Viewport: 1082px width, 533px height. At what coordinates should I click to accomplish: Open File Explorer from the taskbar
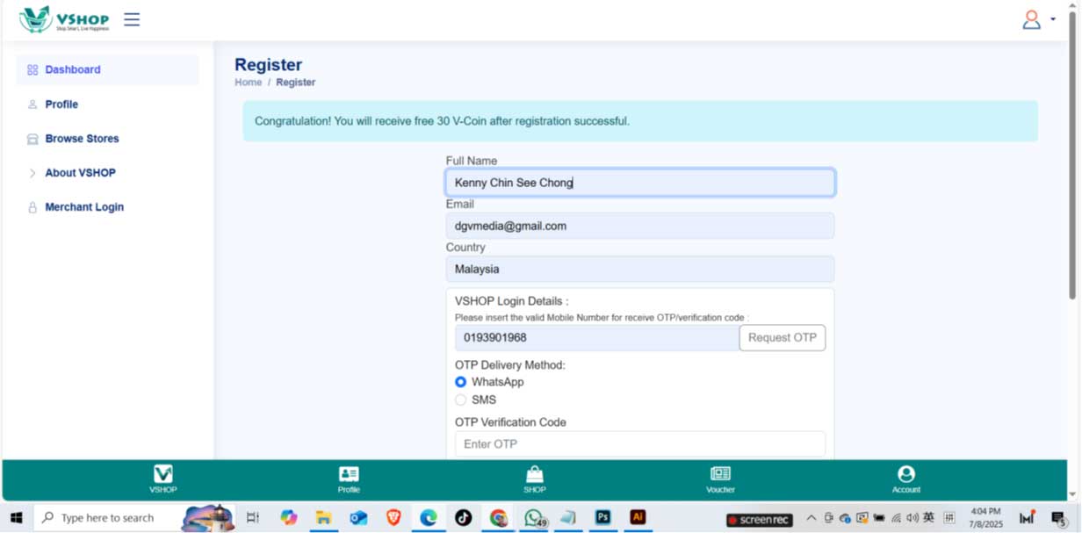click(323, 517)
